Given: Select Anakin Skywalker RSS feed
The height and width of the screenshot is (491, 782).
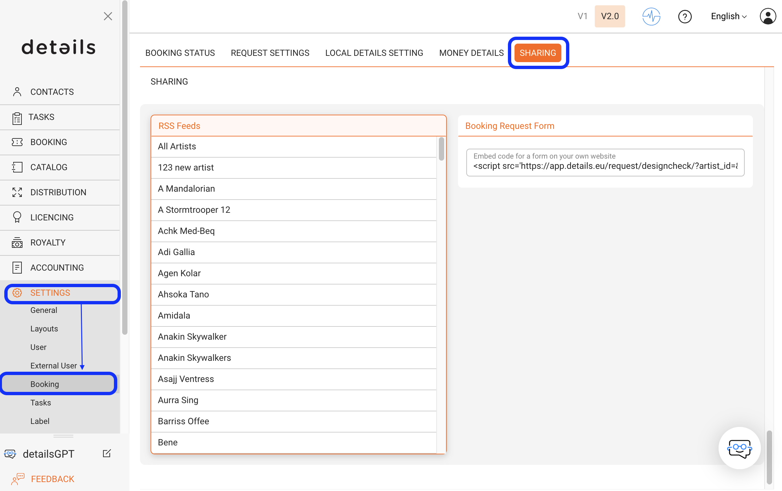Looking at the screenshot, I should pyautogui.click(x=294, y=337).
